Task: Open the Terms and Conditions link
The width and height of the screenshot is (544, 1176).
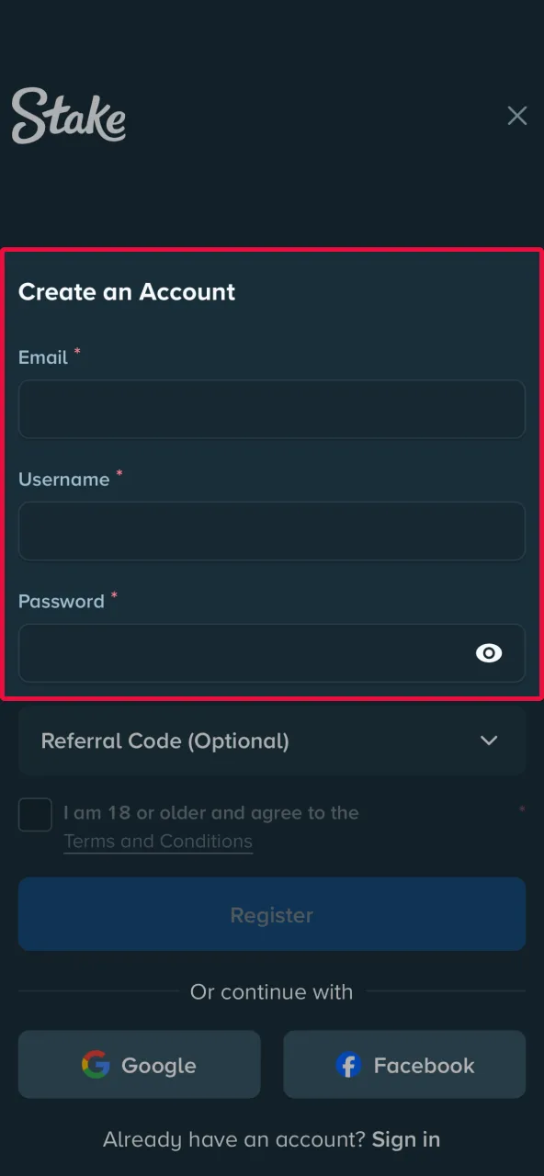Action: point(157,841)
